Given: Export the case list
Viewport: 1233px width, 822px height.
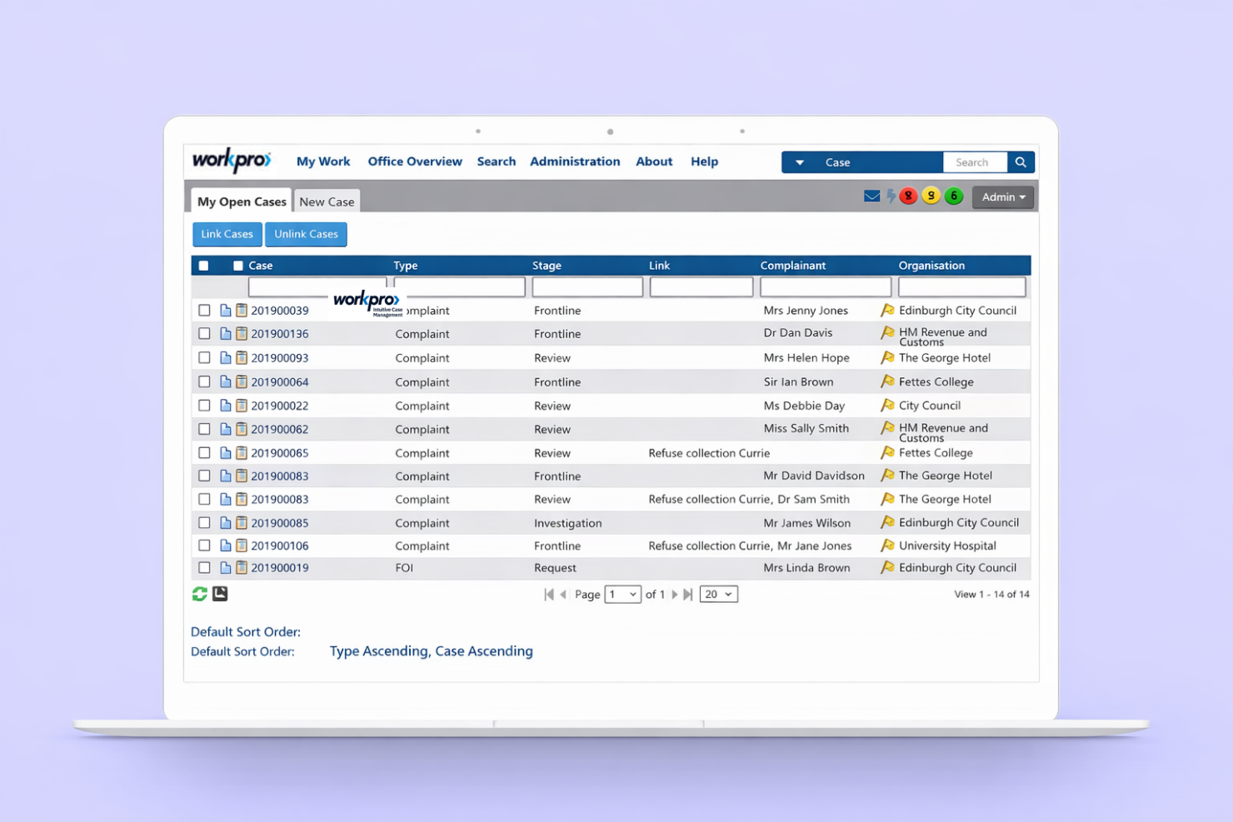Looking at the screenshot, I should coord(219,594).
